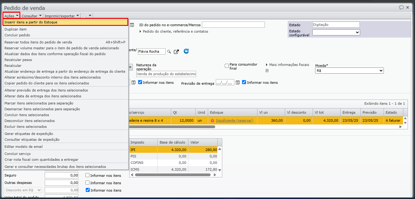Open the Moeda currency dropdown
Viewport: 415px width, 199px height.
[349, 71]
